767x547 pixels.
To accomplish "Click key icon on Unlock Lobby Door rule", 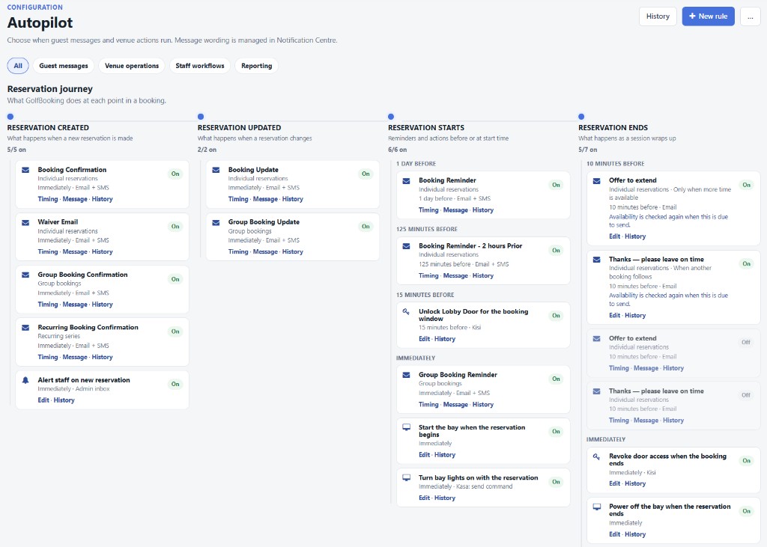I will (x=406, y=311).
